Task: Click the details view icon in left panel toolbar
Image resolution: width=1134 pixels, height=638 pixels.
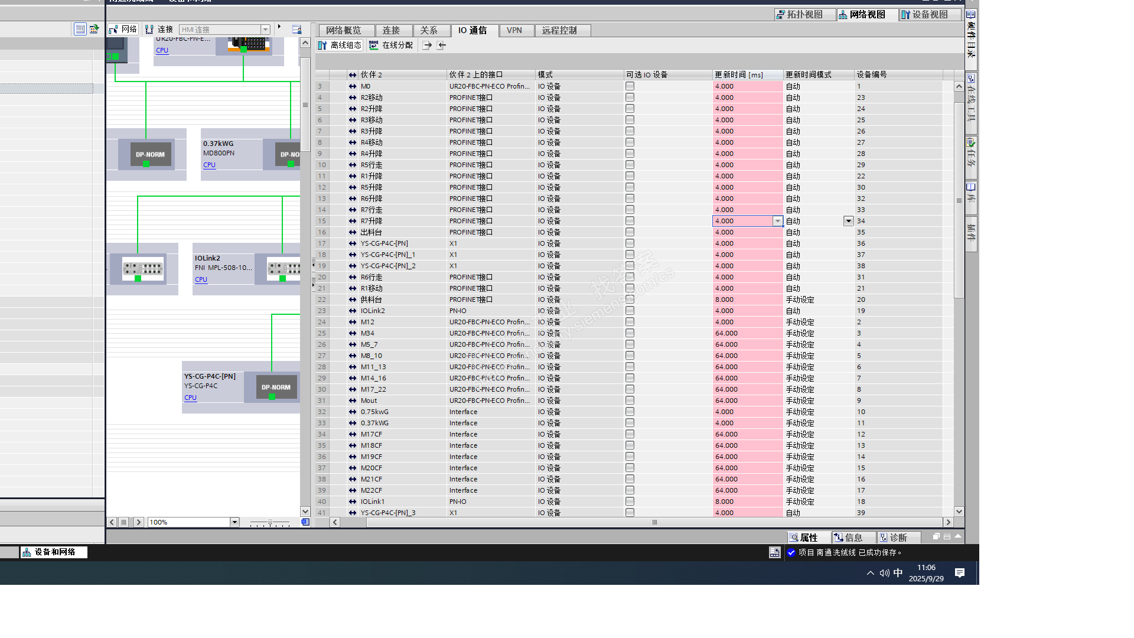Action: tap(80, 29)
